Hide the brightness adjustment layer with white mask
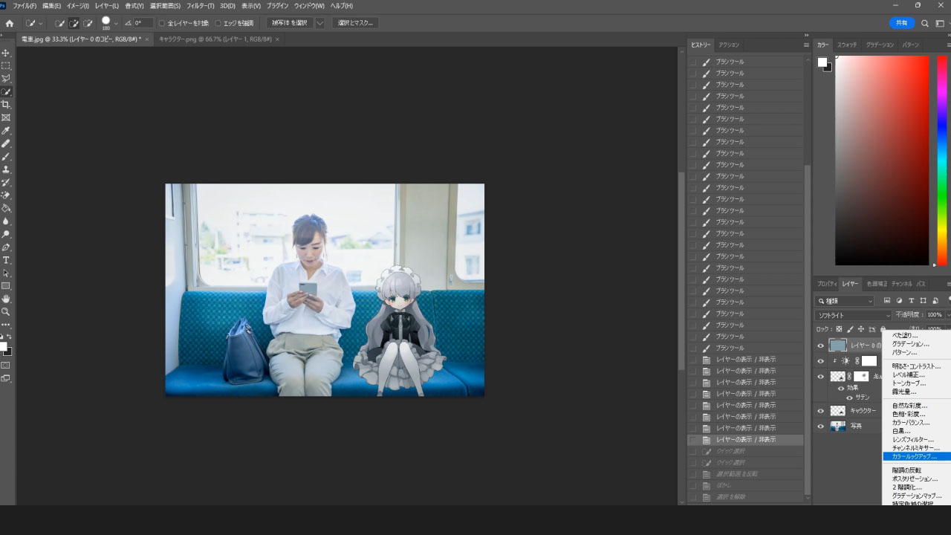 click(821, 360)
